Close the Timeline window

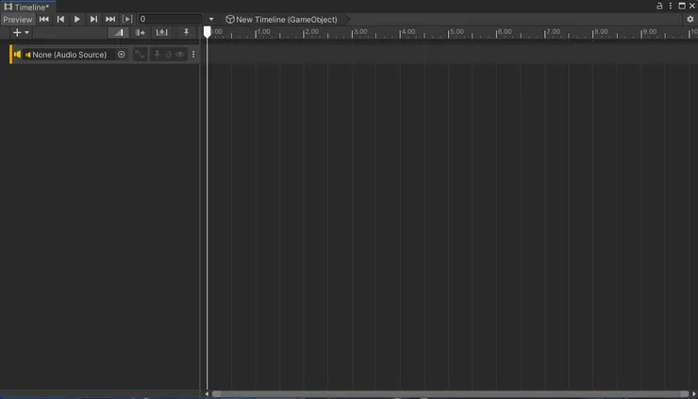coord(692,6)
